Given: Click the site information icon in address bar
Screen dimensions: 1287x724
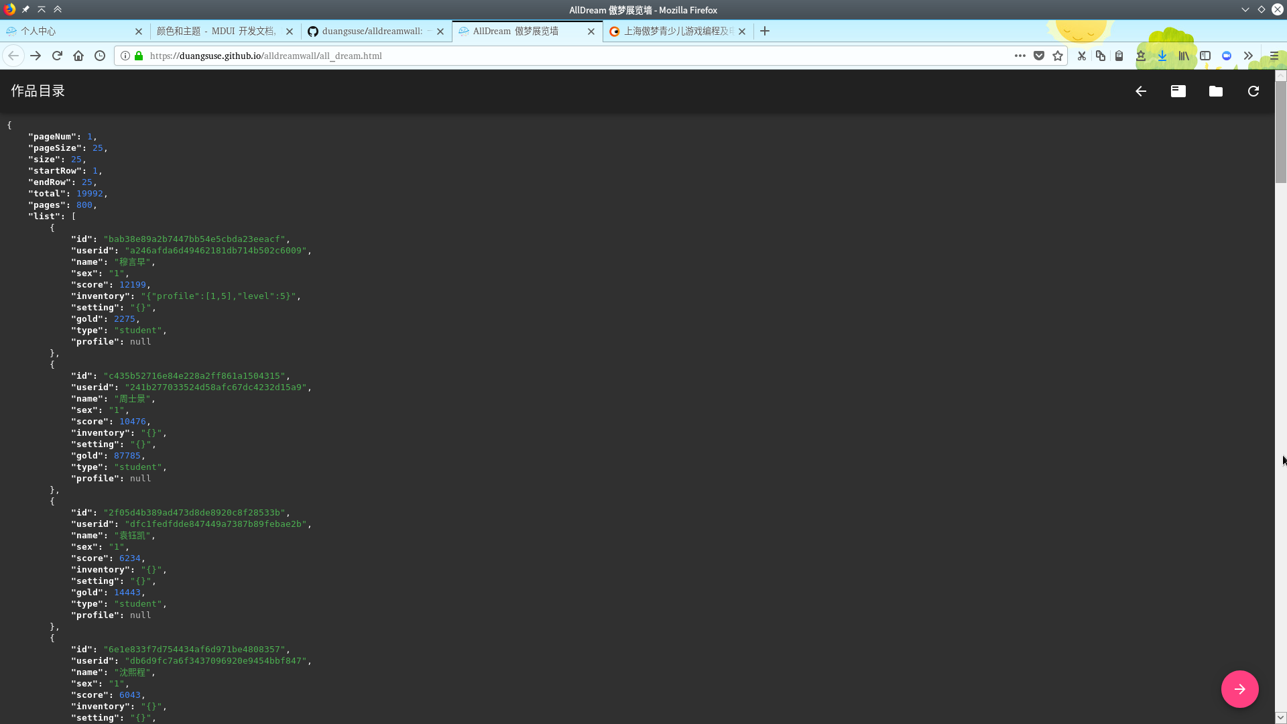Looking at the screenshot, I should coord(125,56).
